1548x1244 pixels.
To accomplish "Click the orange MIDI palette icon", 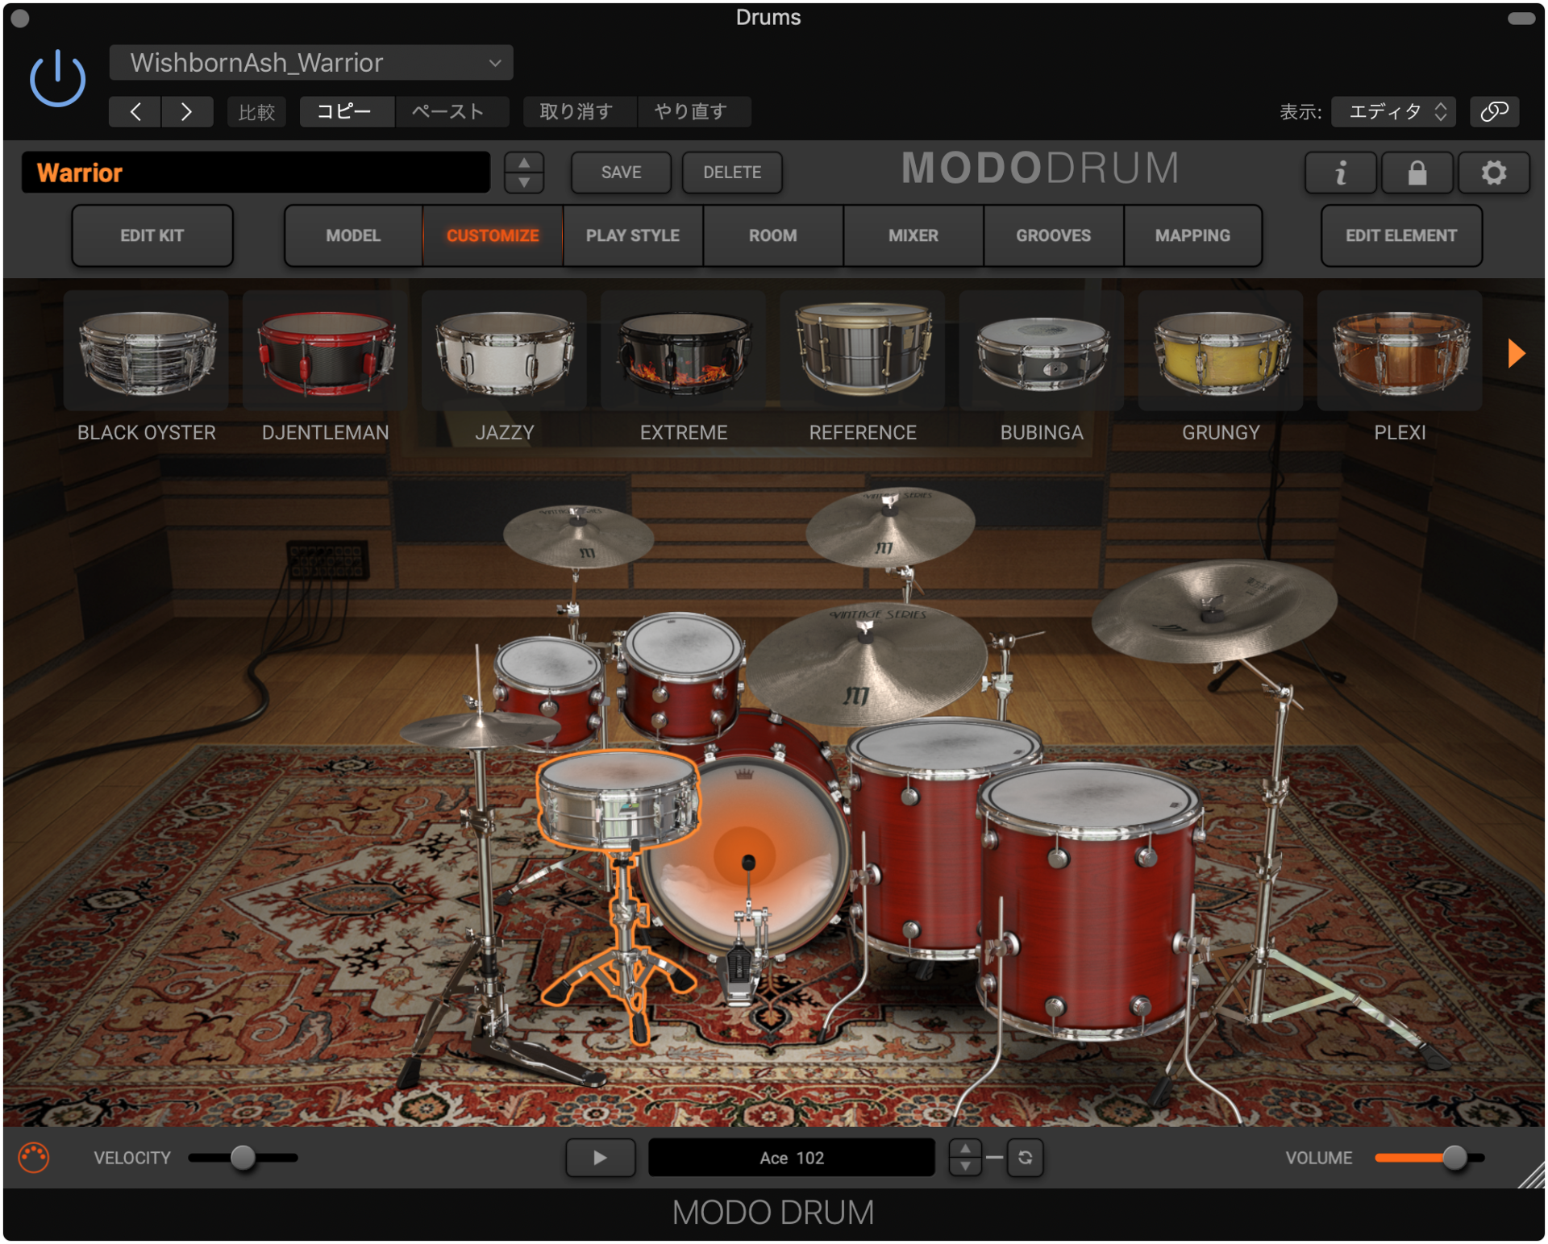I will [x=34, y=1158].
